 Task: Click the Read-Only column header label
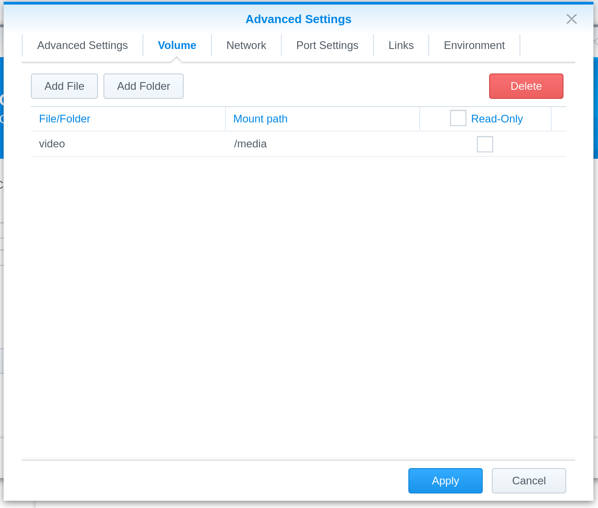point(497,118)
